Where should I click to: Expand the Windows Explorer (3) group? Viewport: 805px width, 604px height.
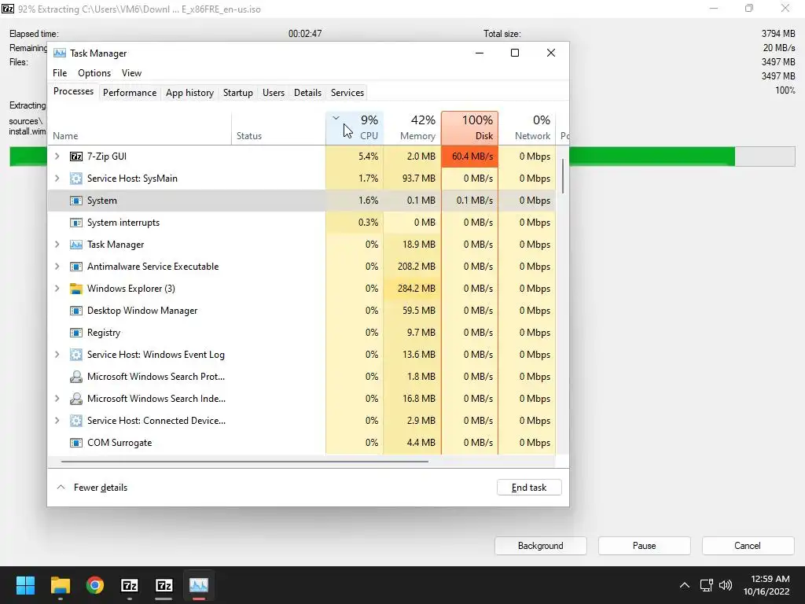click(x=57, y=289)
